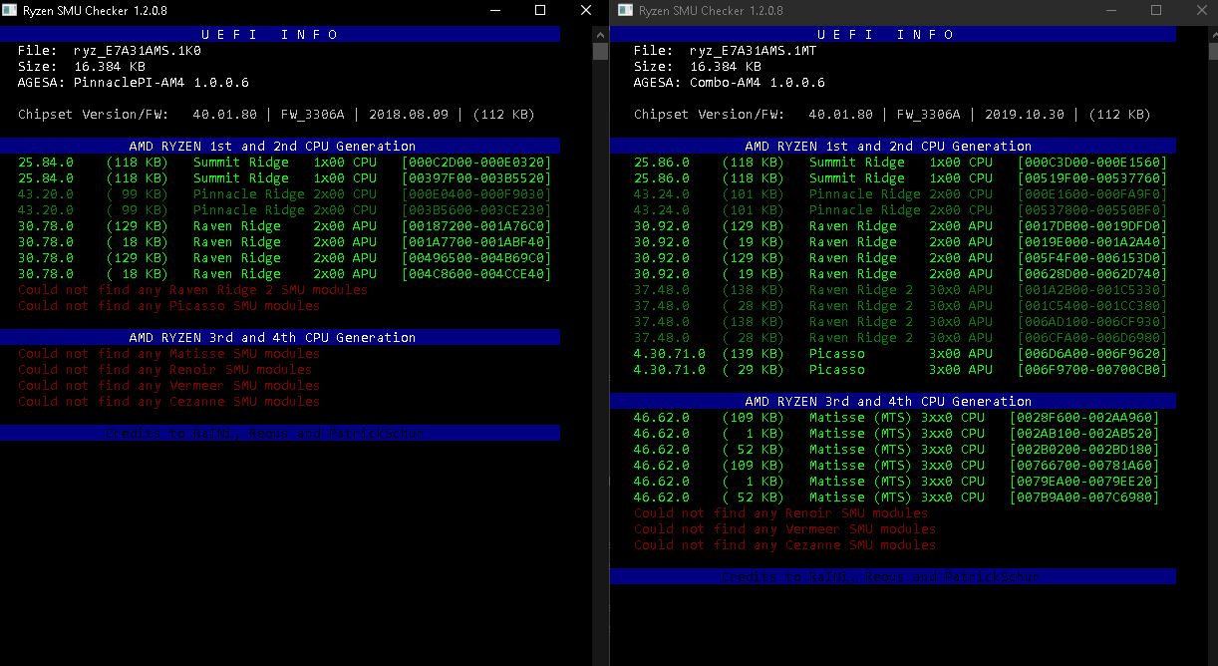Click the app icon of the 1K0 window
Image resolution: width=1218 pixels, height=666 pixels.
pyautogui.click(x=10, y=10)
